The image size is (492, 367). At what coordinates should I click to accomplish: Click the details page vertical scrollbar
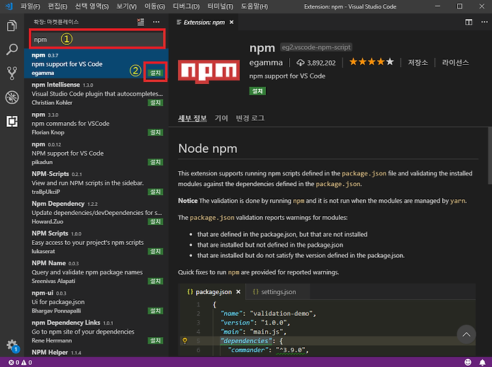pyautogui.click(x=490, y=156)
